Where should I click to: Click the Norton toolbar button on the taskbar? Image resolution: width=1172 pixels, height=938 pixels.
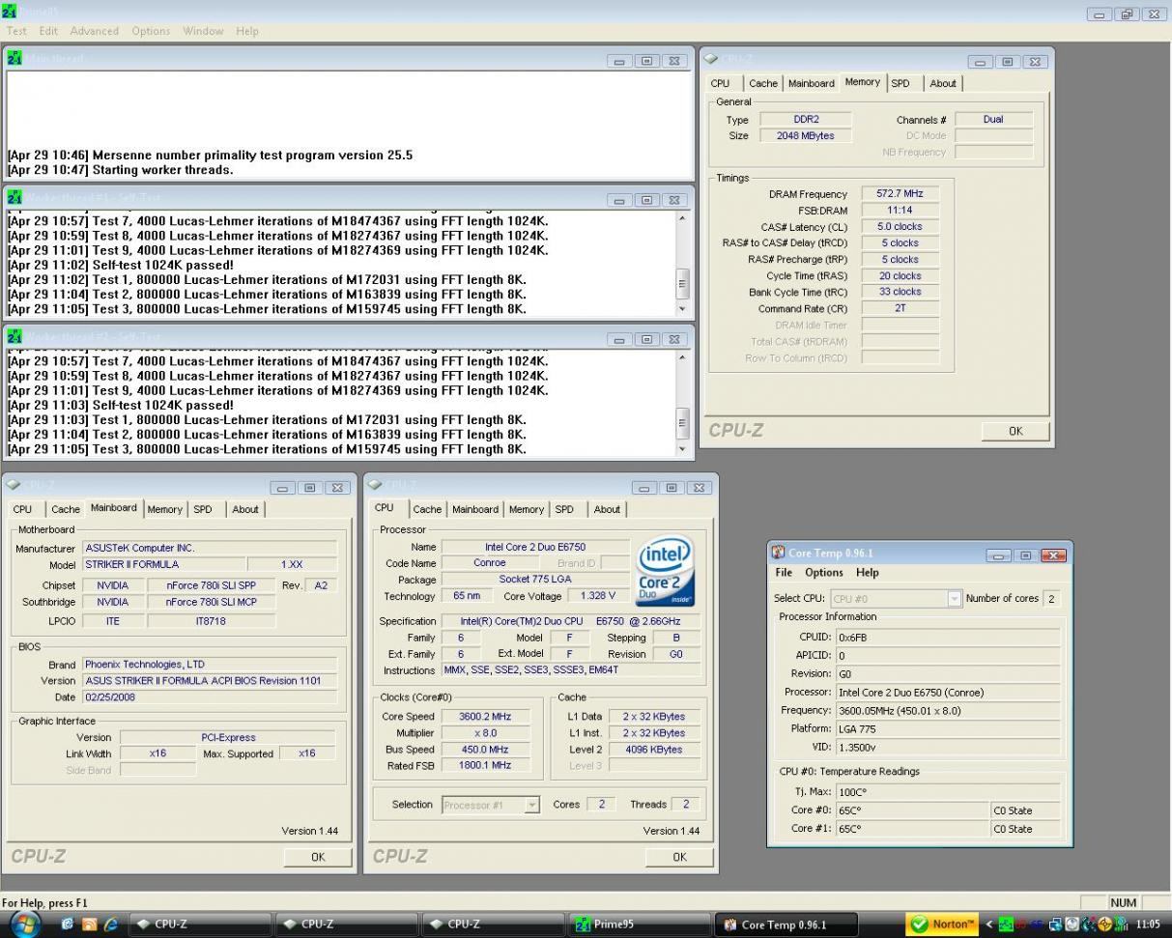[942, 924]
